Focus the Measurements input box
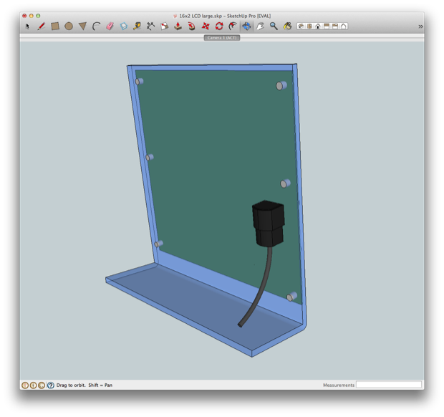This screenshot has height=417, width=444. click(x=389, y=385)
